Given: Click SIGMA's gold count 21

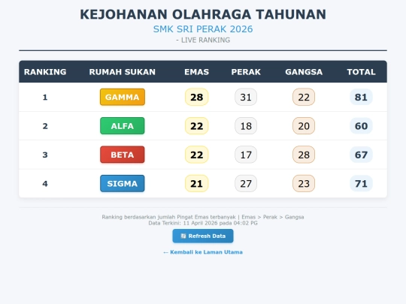Looking at the screenshot, I should pos(196,184).
